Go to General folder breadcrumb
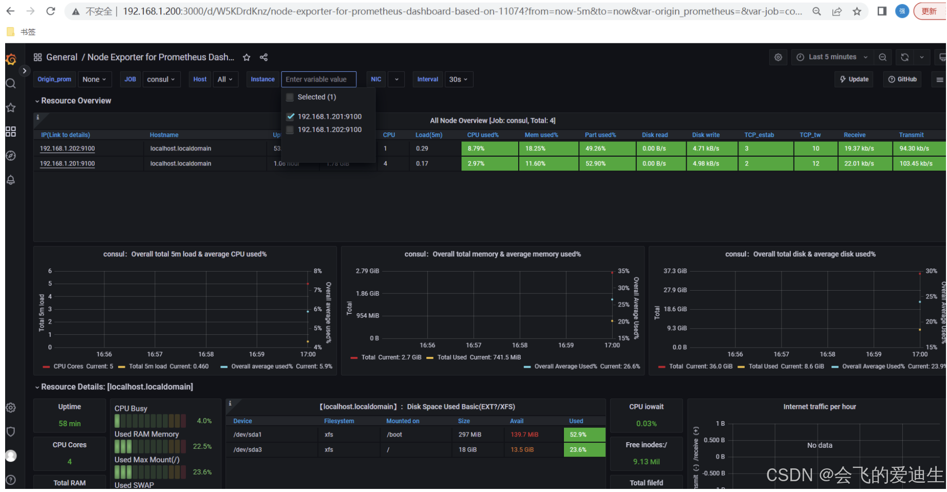This screenshot has width=947, height=492. (62, 58)
